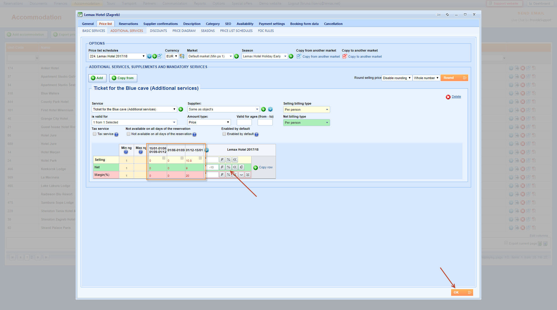Enable Tax service checkbox
Image resolution: width=557 pixels, height=310 pixels.
pos(95,134)
